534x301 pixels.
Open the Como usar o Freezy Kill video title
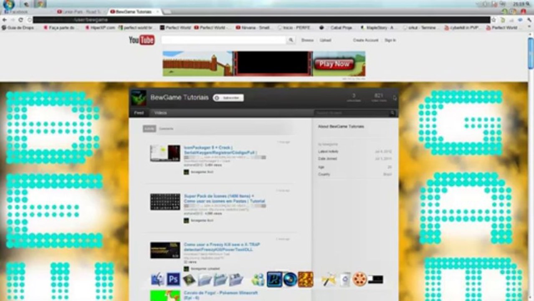223,247
